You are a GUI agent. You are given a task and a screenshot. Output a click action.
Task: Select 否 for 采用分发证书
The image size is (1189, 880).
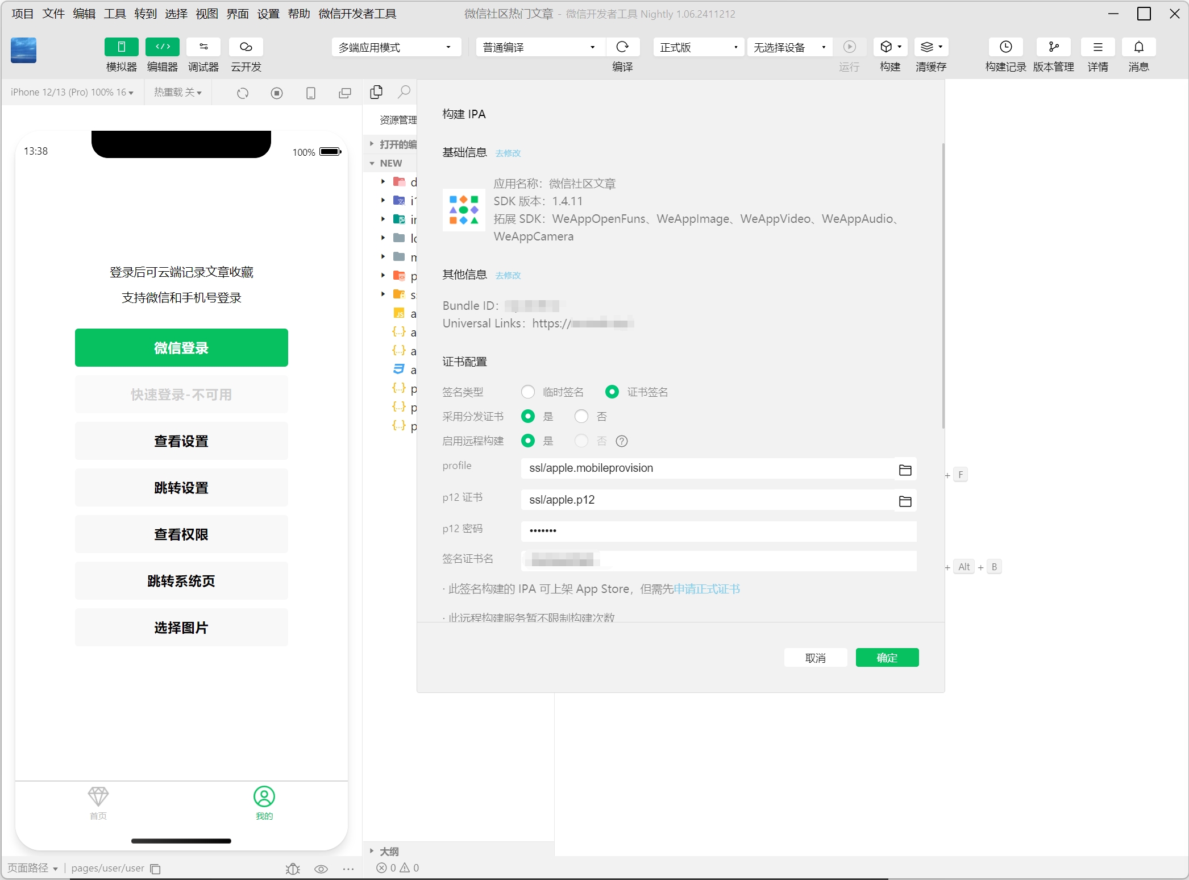(581, 416)
